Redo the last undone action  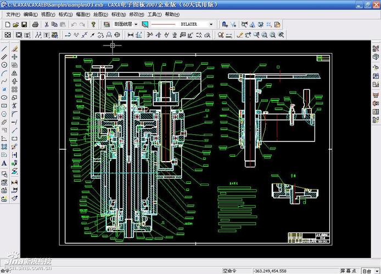[x=82, y=25]
